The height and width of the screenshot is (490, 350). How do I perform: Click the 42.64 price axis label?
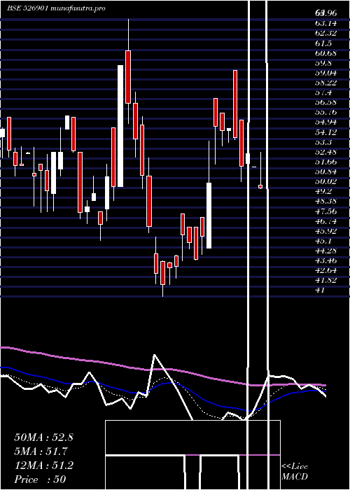point(325,271)
